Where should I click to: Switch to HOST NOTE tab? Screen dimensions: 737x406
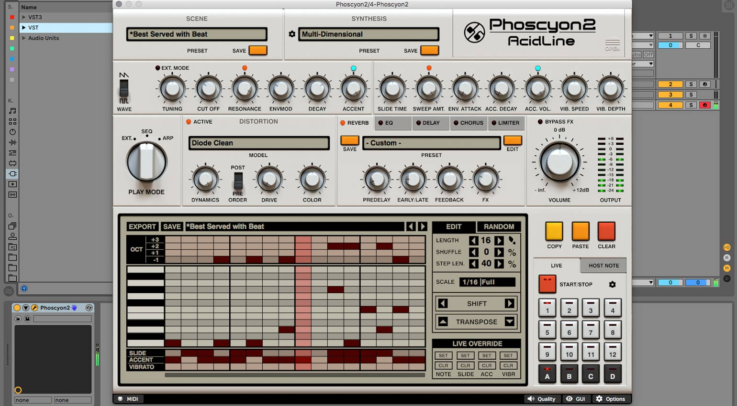pyautogui.click(x=603, y=266)
